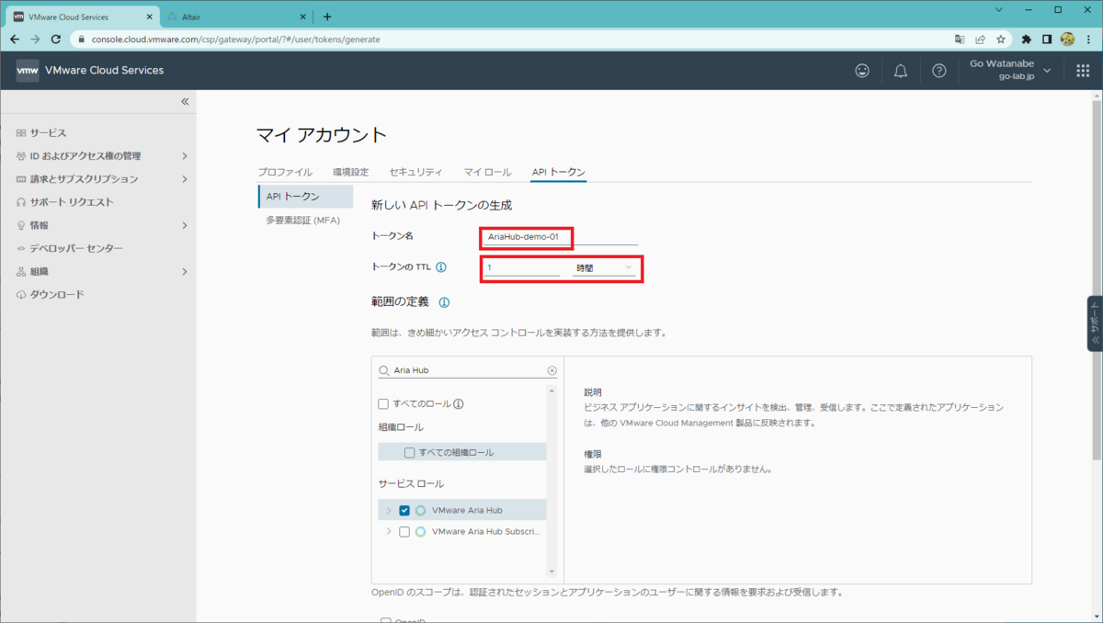Expand the 情報 sidebar section
The image size is (1103, 623).
point(185,225)
